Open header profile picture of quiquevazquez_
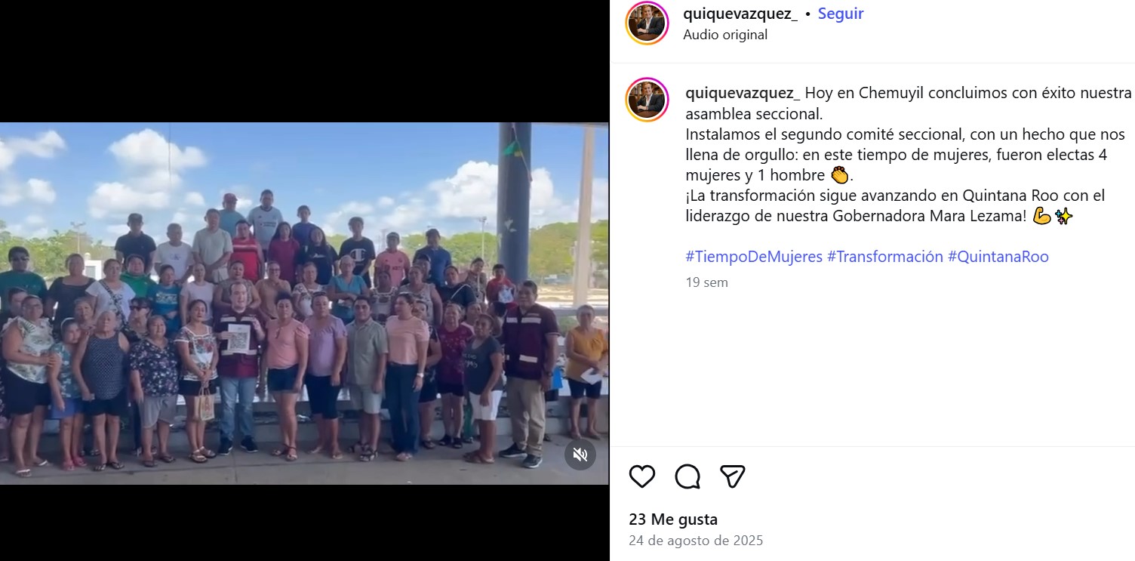1135x561 pixels. [x=647, y=23]
